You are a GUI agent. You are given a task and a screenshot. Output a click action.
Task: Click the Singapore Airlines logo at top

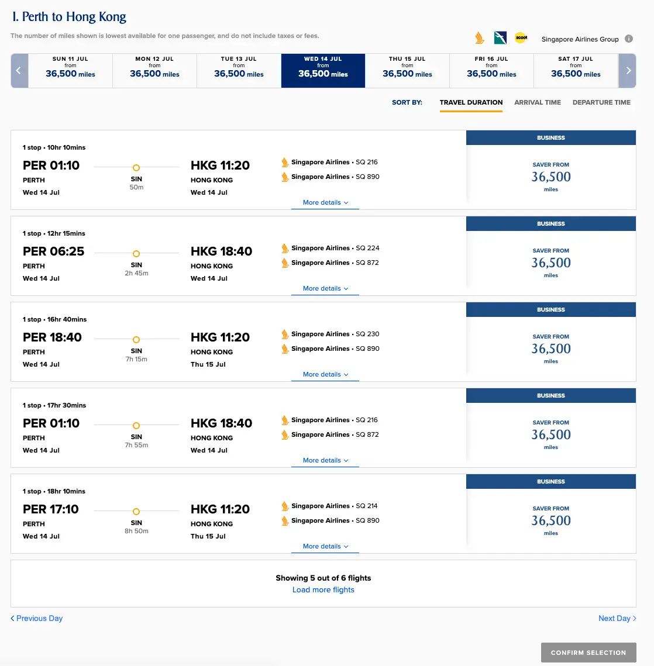pos(480,39)
